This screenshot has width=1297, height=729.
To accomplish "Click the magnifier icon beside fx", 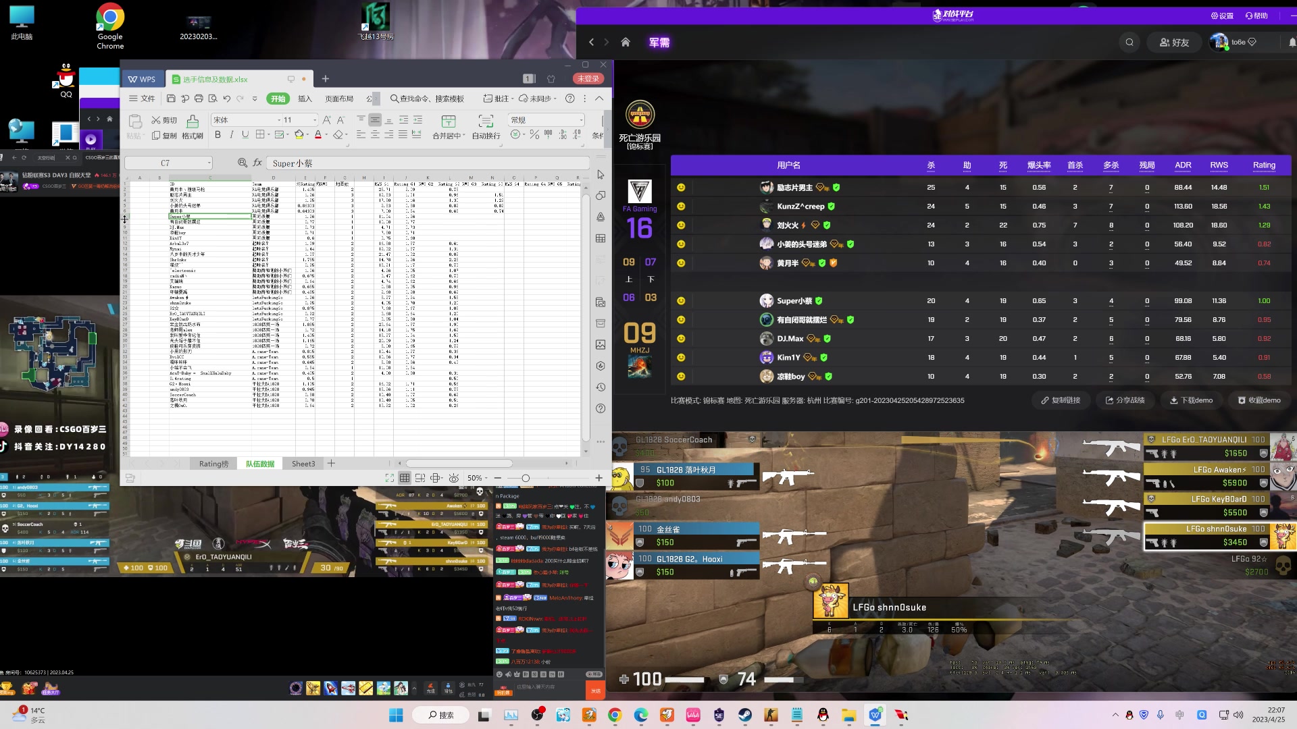I will 243,163.
